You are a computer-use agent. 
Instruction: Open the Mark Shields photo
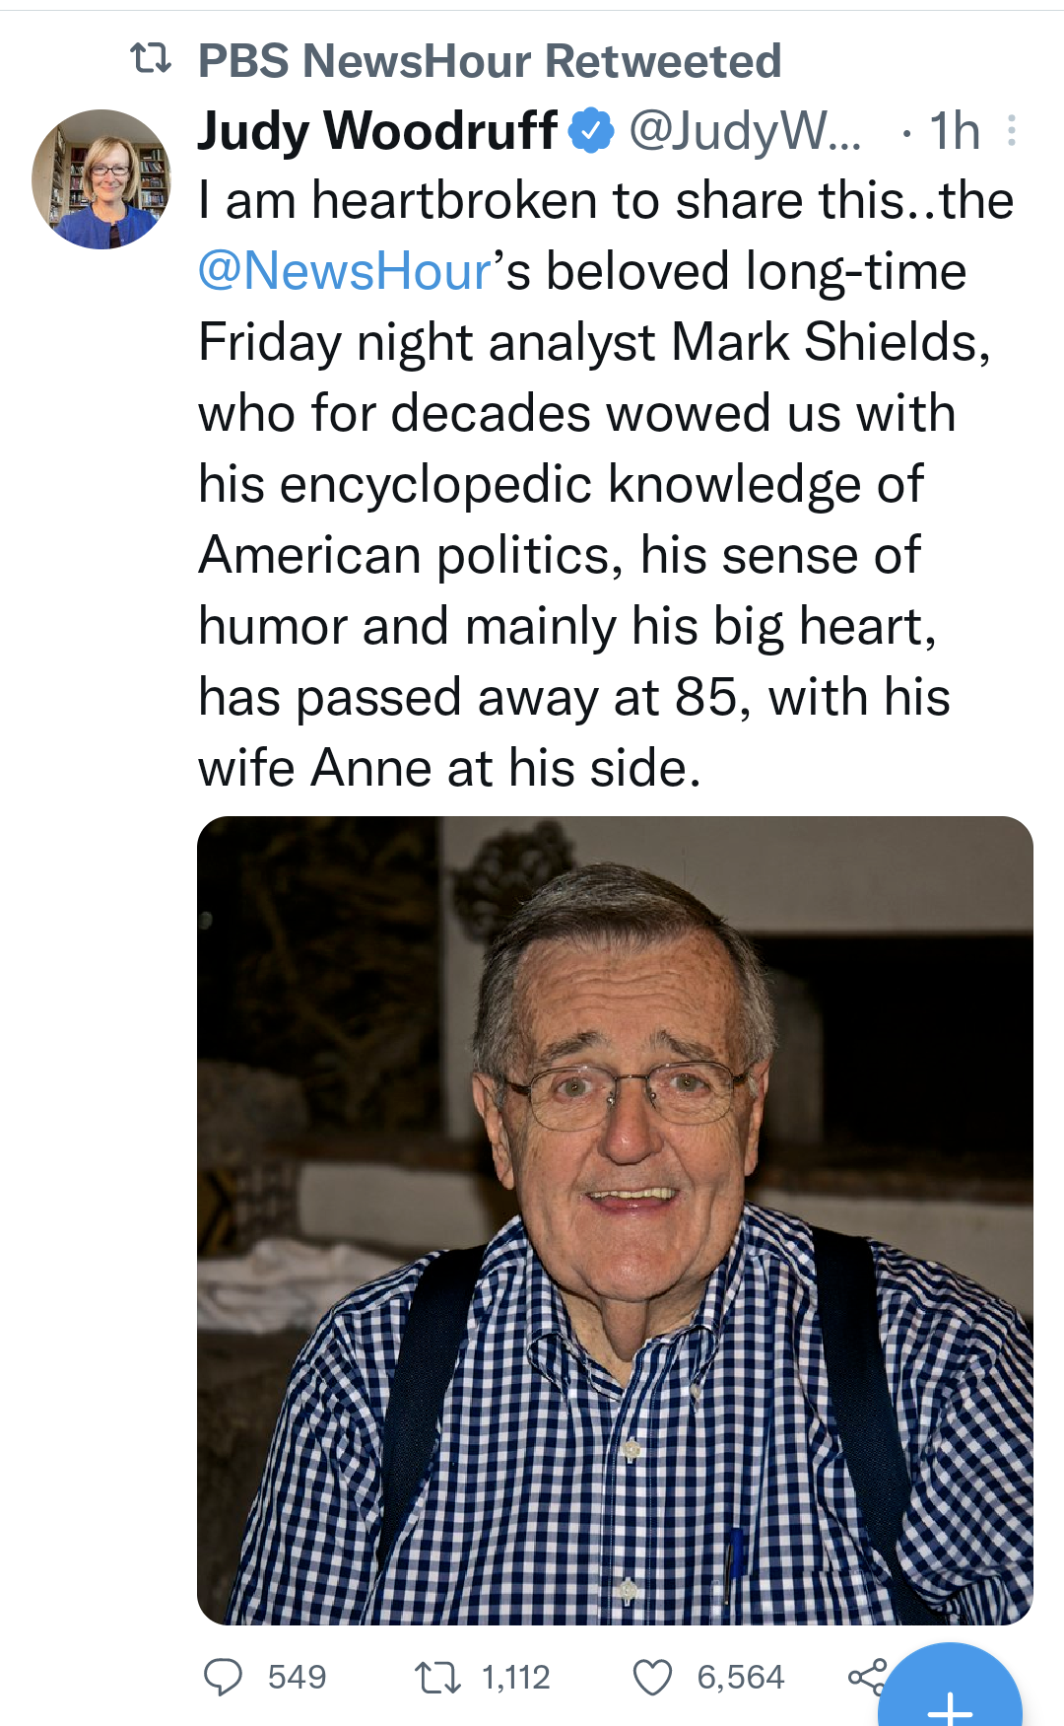tap(615, 1220)
